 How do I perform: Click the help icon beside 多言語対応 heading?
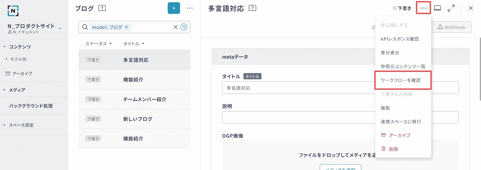tap(253, 8)
